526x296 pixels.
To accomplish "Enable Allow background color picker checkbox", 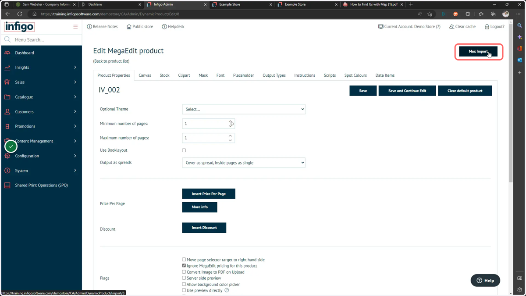I will (x=184, y=284).
